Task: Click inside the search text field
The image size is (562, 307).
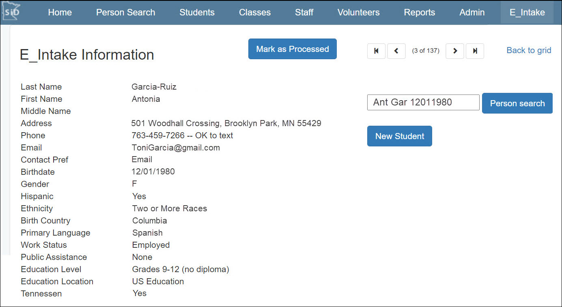Action: 423,102
